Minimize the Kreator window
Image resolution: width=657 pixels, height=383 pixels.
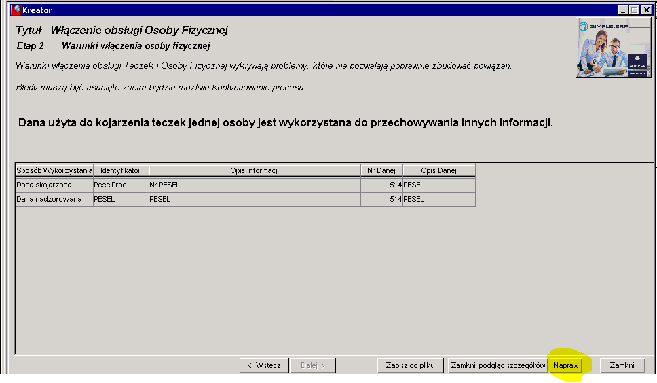pos(622,10)
